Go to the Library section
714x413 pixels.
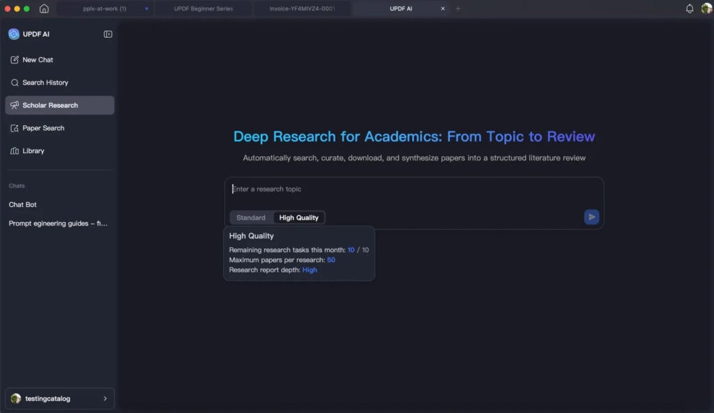pyautogui.click(x=33, y=151)
